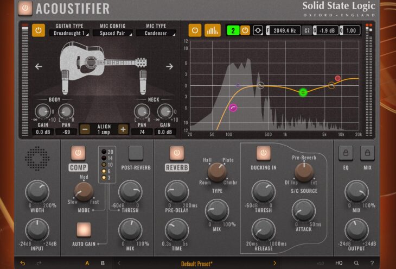This screenshot has width=396, height=269.
Task: Click the EQ lock icon
Action: (x=346, y=153)
